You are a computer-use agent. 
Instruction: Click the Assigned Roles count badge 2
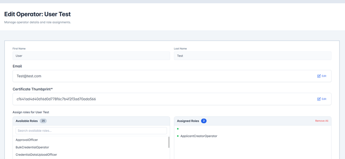pyautogui.click(x=204, y=121)
